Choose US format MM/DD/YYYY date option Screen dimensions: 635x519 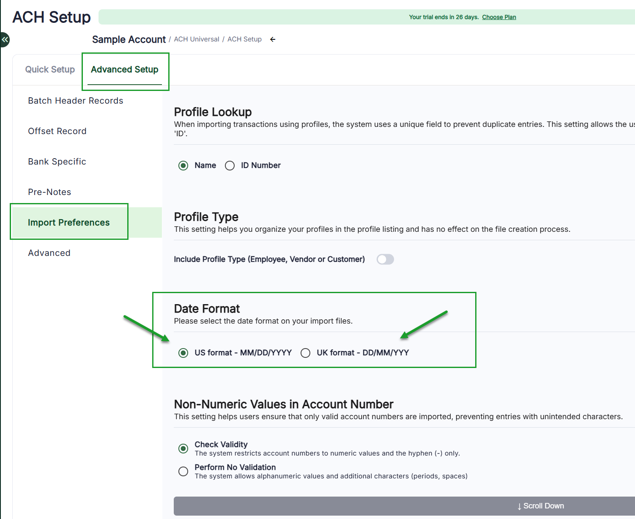(183, 353)
